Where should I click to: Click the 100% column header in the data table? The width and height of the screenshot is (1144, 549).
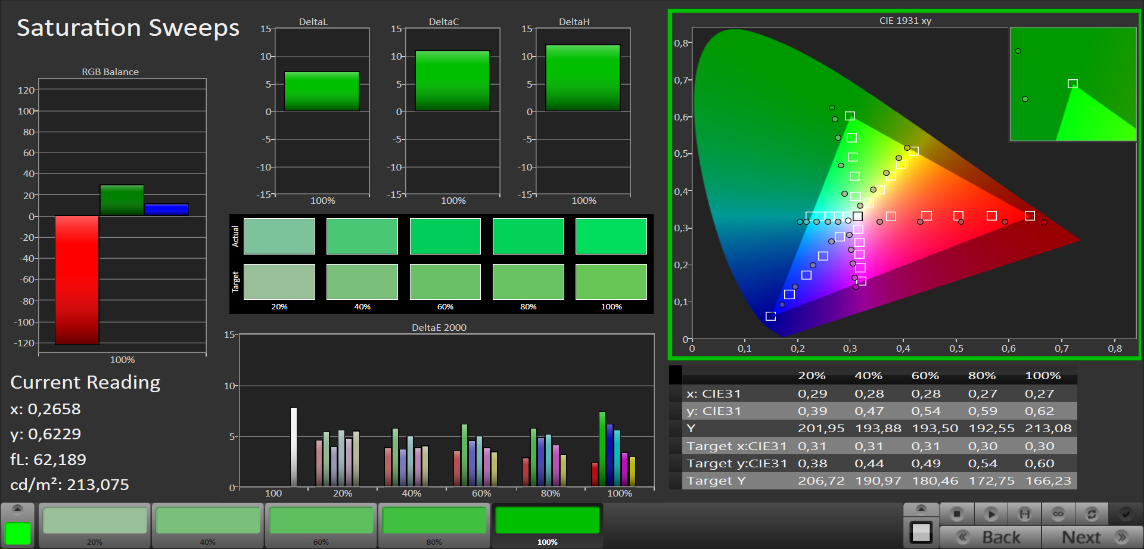pyautogui.click(x=1043, y=376)
